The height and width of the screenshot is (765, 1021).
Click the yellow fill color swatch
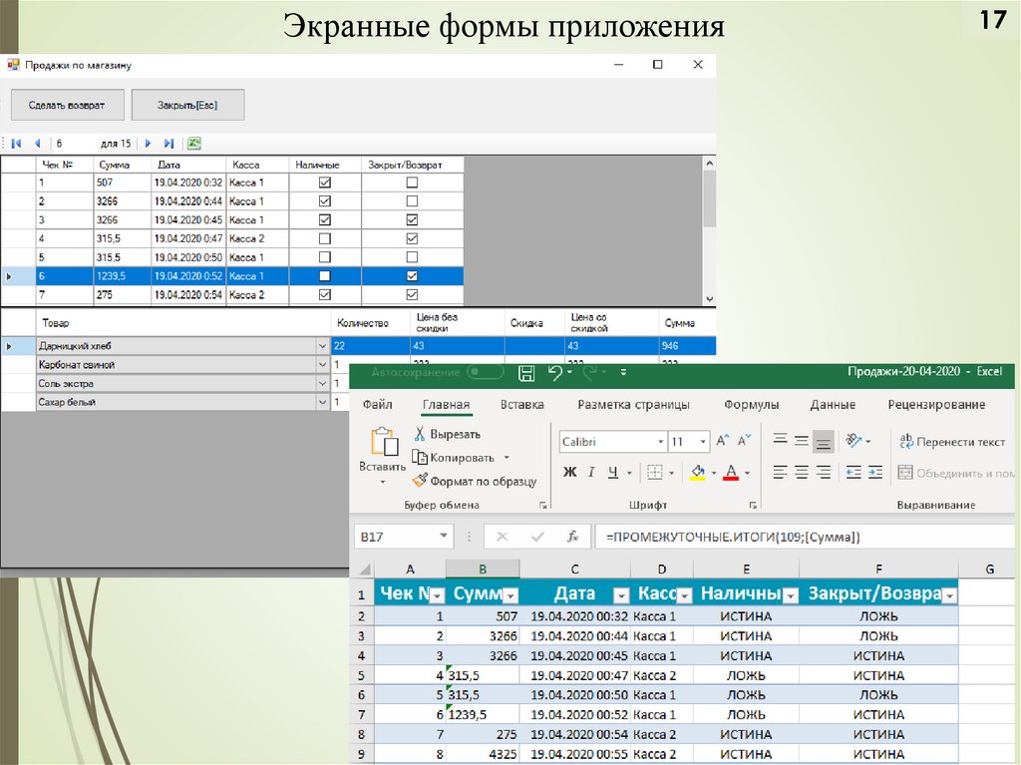698,473
